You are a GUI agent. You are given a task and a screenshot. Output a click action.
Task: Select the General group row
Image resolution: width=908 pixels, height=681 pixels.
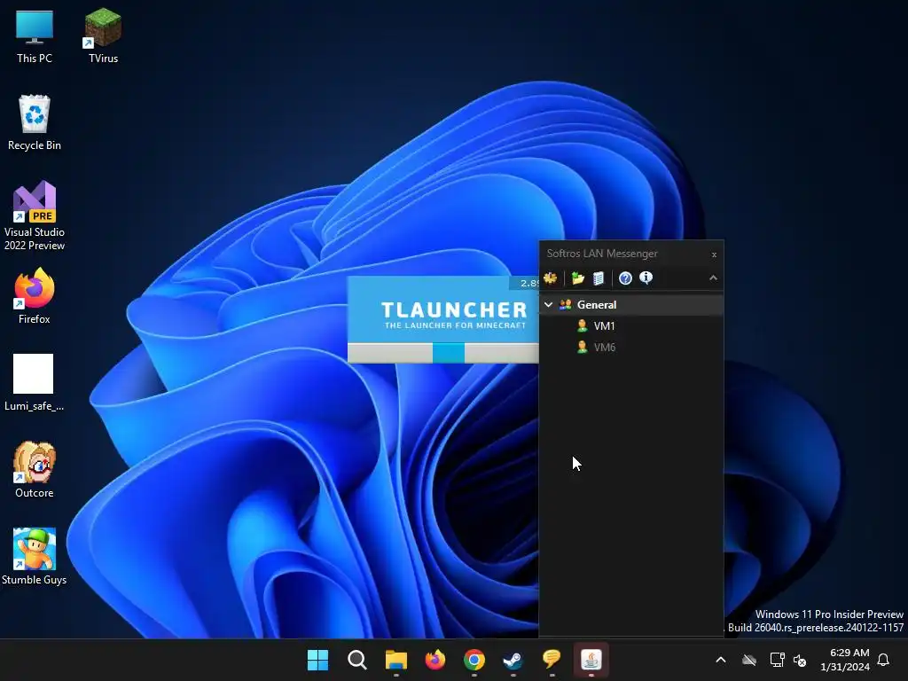(631, 305)
